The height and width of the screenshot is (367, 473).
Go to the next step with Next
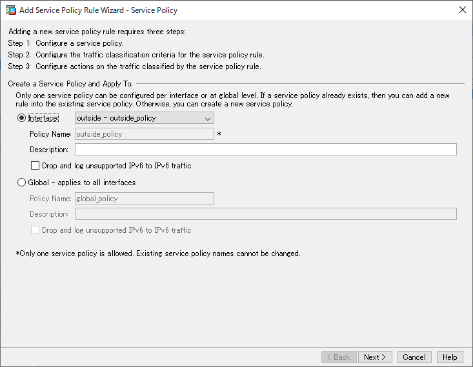pyautogui.click(x=375, y=357)
